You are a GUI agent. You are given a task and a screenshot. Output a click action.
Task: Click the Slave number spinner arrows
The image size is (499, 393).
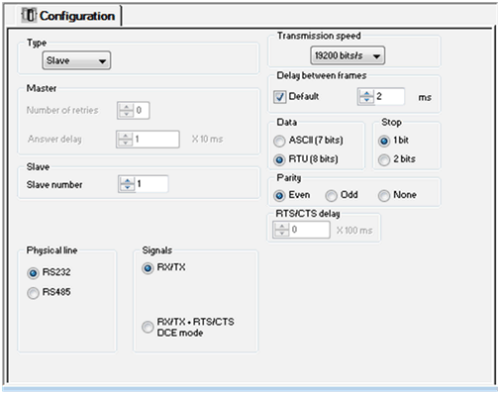point(127,184)
